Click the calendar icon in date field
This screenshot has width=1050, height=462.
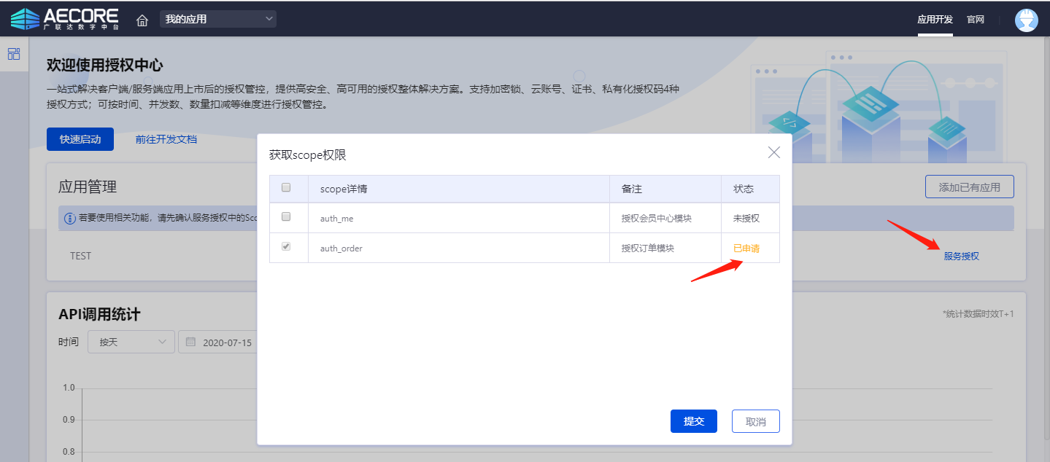190,342
